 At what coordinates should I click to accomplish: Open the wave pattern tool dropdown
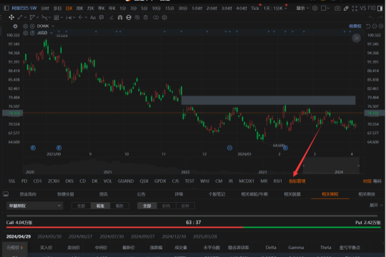(x=50, y=17)
